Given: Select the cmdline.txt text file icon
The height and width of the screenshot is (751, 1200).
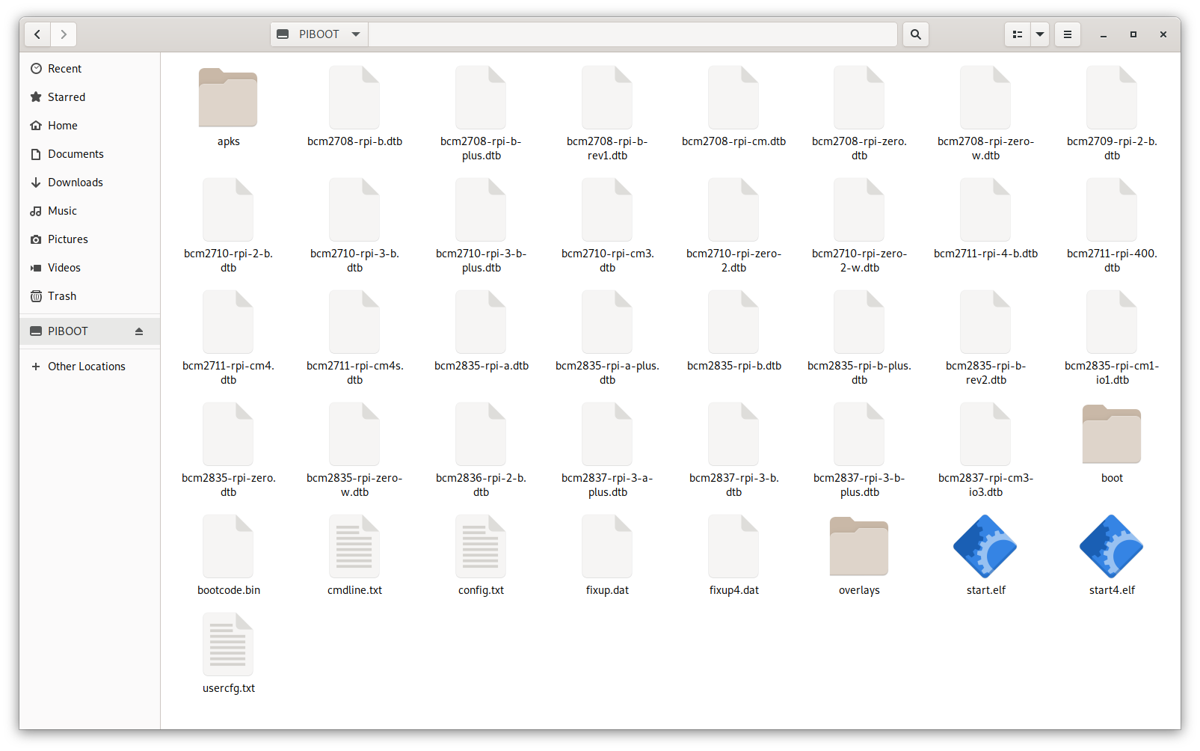Looking at the screenshot, I should point(354,546).
